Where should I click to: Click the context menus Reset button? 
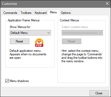tap(72, 41)
